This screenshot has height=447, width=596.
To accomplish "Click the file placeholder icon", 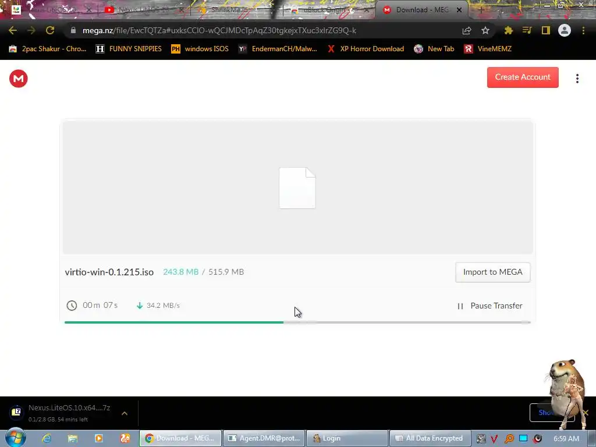I will pos(297,188).
